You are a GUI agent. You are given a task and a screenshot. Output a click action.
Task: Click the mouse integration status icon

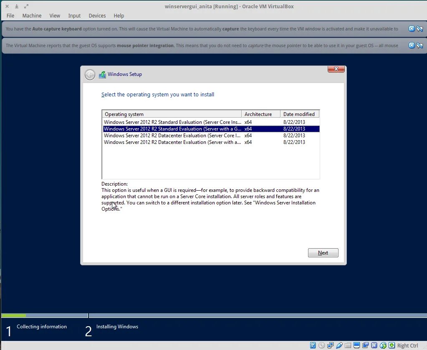(383, 345)
